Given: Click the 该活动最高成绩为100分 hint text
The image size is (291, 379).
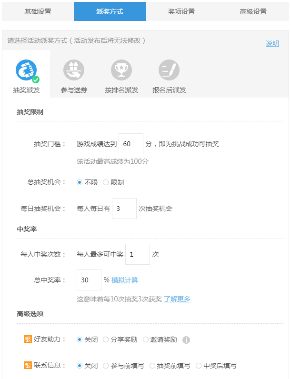Looking at the screenshot, I should tap(112, 161).
